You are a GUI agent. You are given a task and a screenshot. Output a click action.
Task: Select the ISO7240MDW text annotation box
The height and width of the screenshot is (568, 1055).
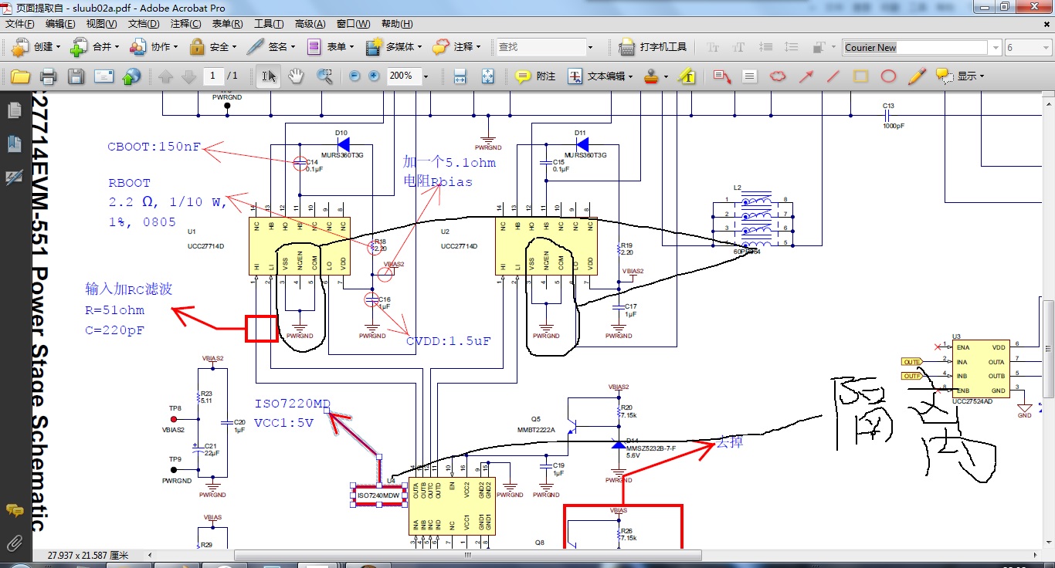pos(378,495)
